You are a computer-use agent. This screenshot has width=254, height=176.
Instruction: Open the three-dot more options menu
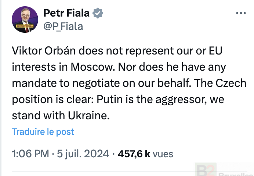pos(241,13)
